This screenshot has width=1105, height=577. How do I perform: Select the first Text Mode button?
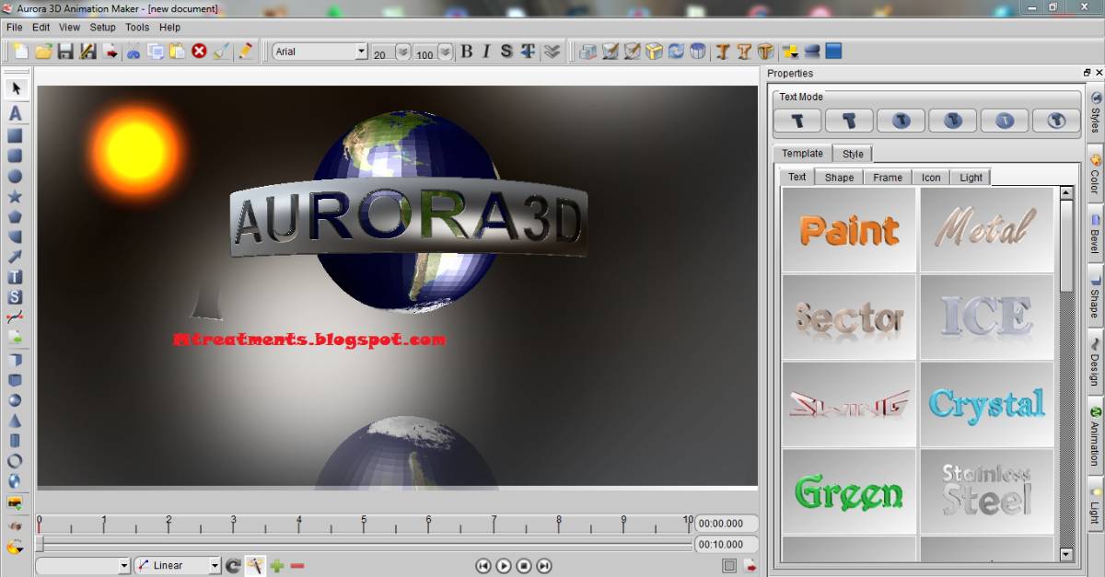coord(798,121)
